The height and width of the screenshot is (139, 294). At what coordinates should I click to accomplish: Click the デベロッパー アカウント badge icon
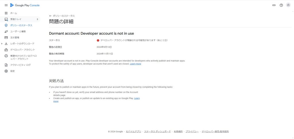[6, 50]
